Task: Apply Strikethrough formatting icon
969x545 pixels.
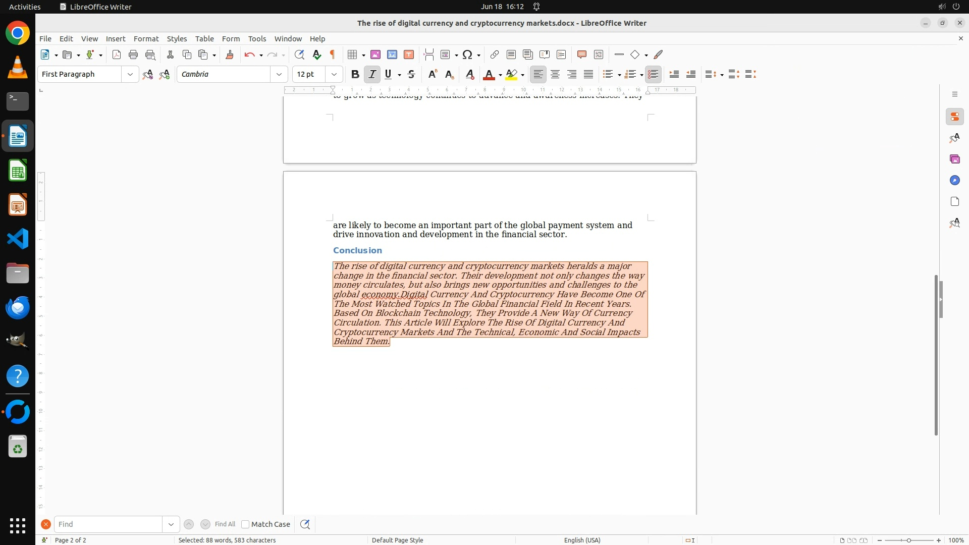Action: tap(411, 74)
